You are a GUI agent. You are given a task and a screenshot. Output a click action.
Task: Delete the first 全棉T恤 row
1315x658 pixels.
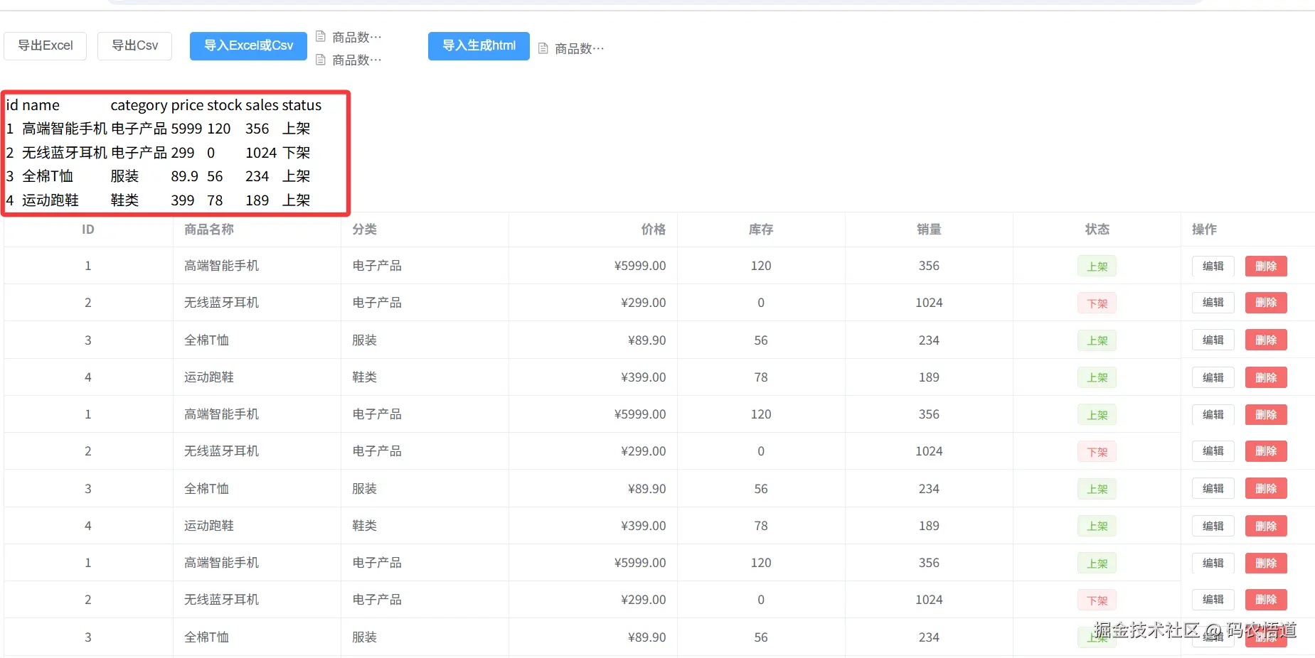1266,340
